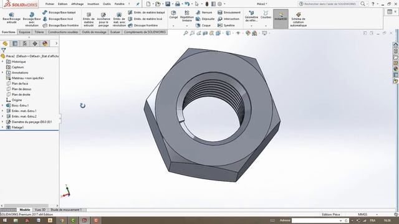
Task: Click the Découpe frontière command
Action: 143,26
